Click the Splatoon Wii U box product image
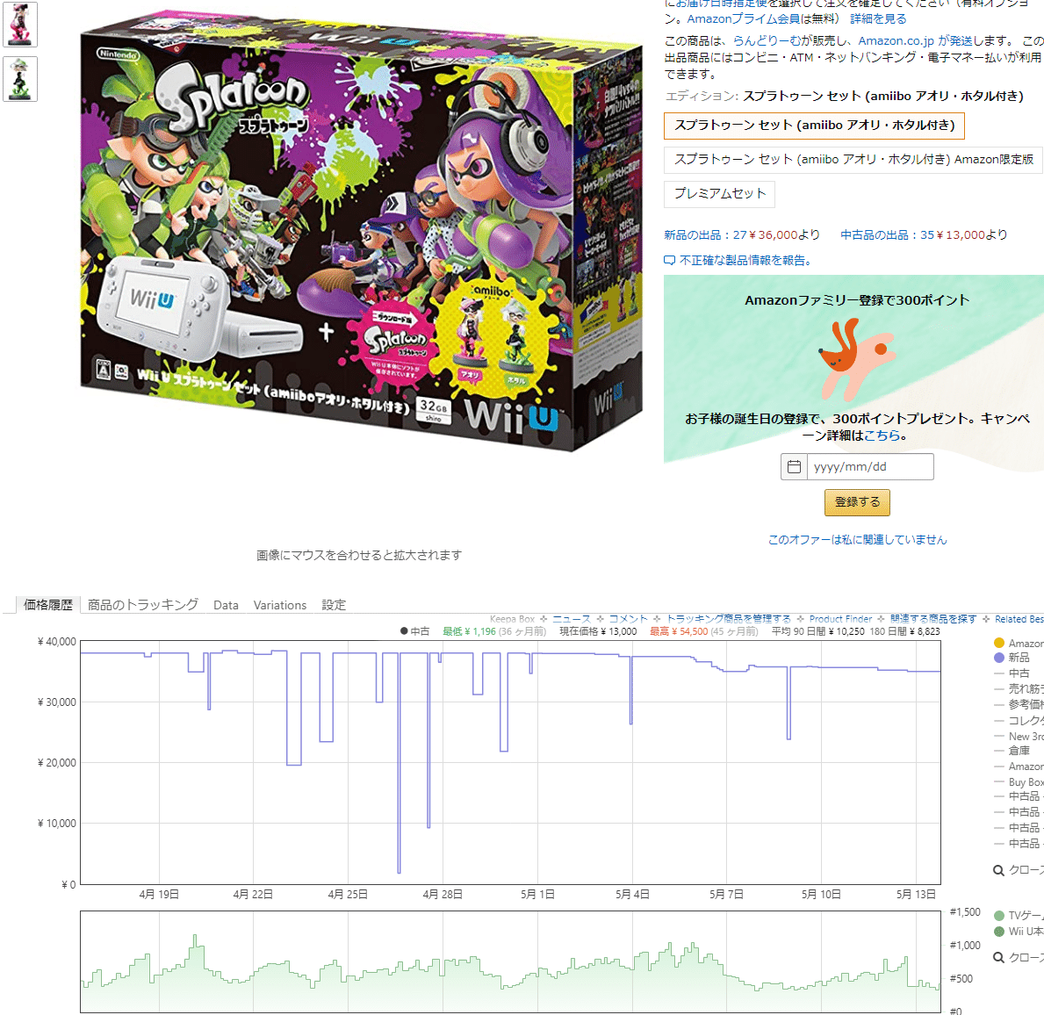 coord(361,230)
